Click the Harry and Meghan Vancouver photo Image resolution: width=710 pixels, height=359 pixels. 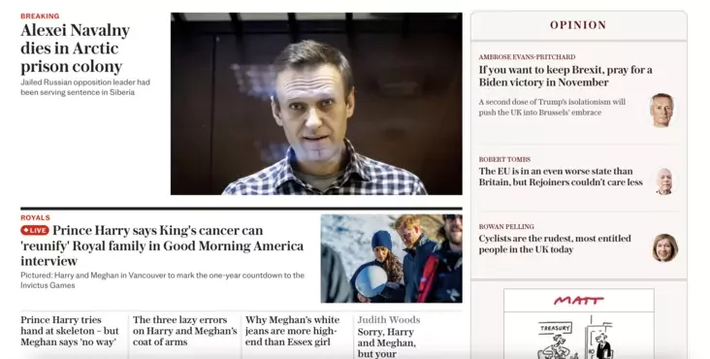(x=392, y=258)
